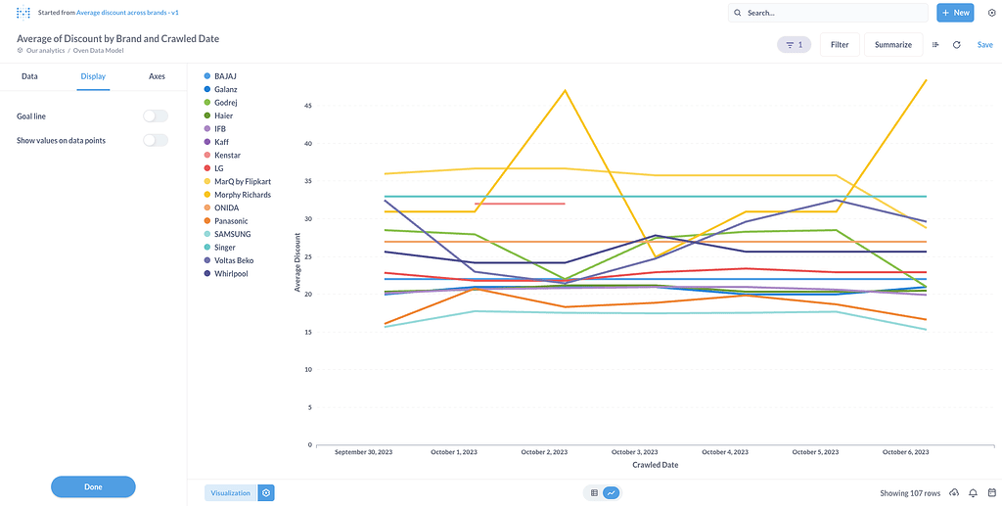
Task: Enable the Goal line toggle
Action: pos(155,116)
